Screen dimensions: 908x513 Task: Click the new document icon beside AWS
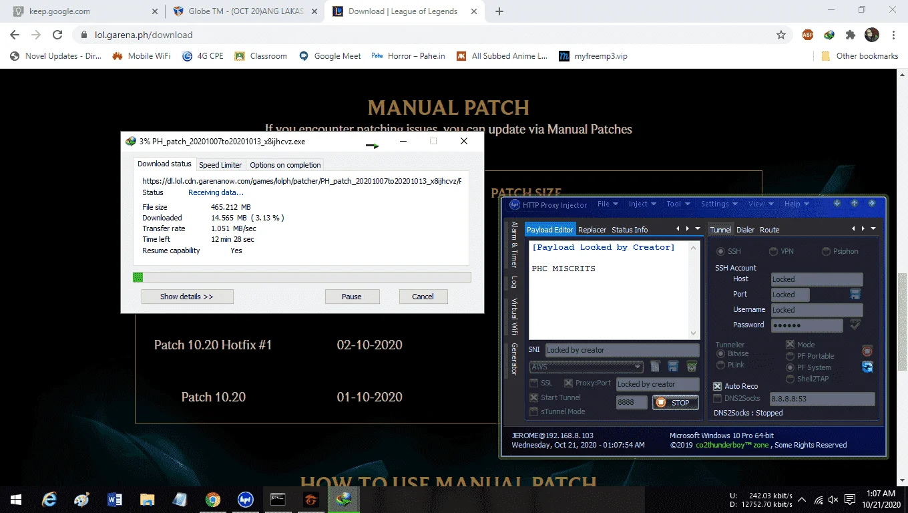656,366
